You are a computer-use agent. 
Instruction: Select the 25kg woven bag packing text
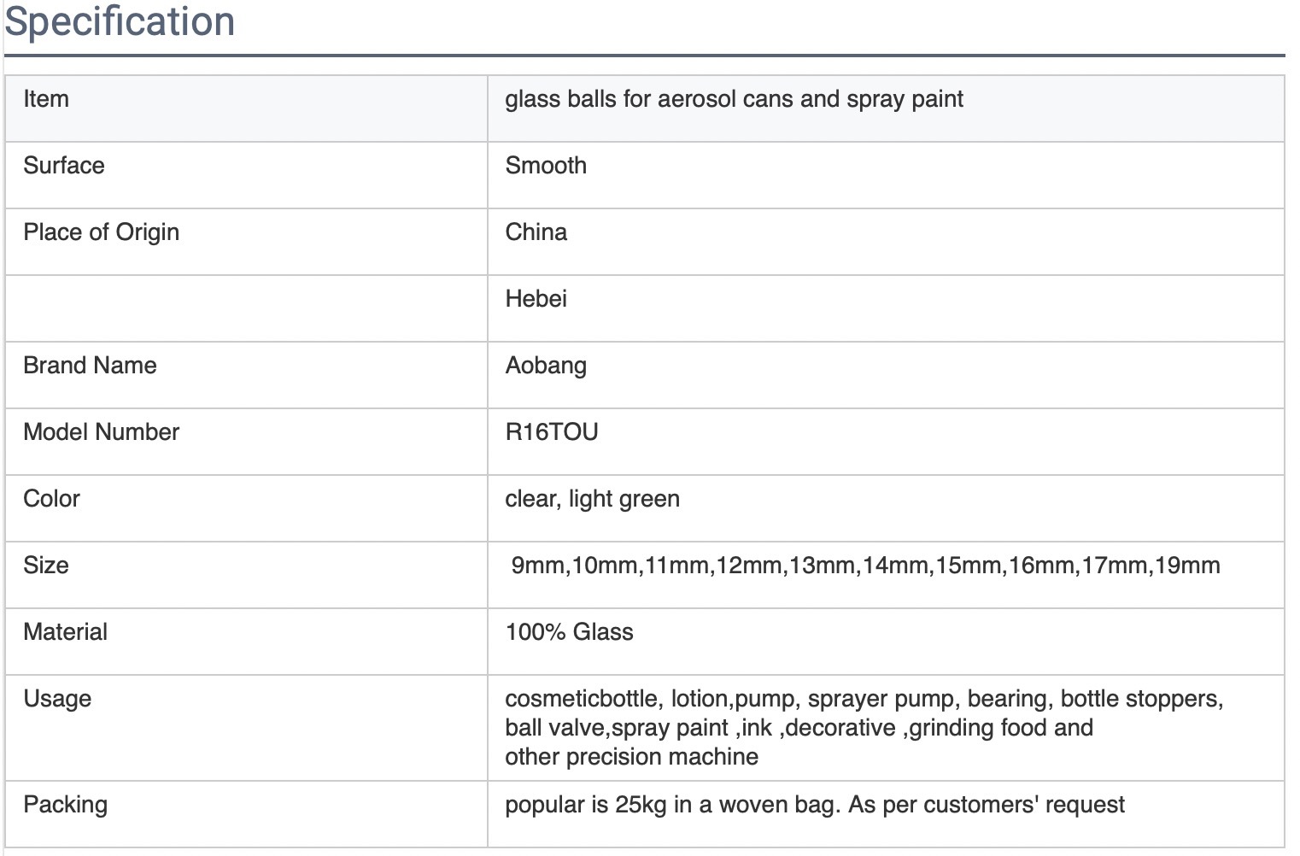pos(815,805)
